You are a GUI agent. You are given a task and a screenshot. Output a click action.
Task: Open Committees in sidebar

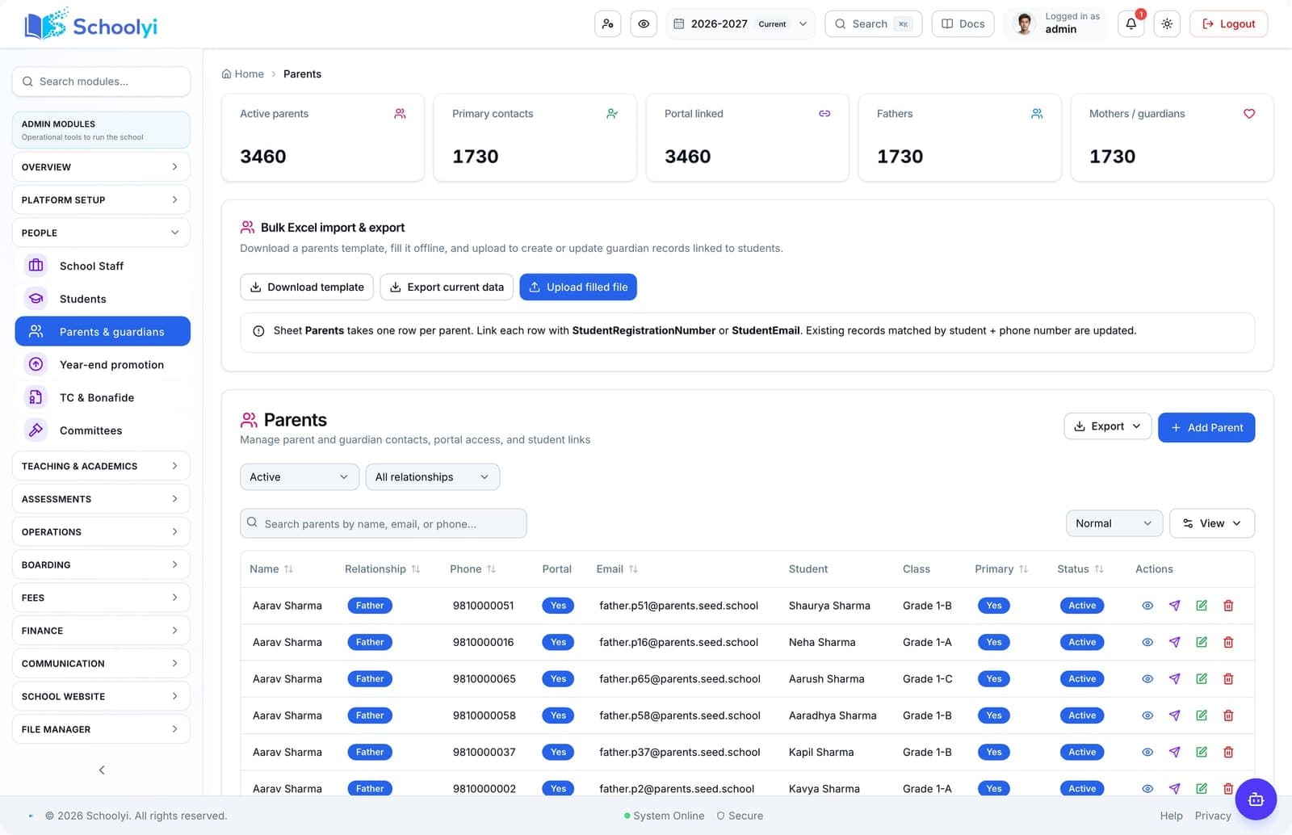coord(103,430)
